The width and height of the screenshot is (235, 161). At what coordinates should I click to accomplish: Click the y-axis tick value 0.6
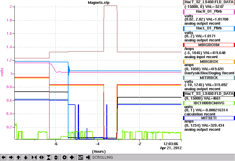coord(9,100)
